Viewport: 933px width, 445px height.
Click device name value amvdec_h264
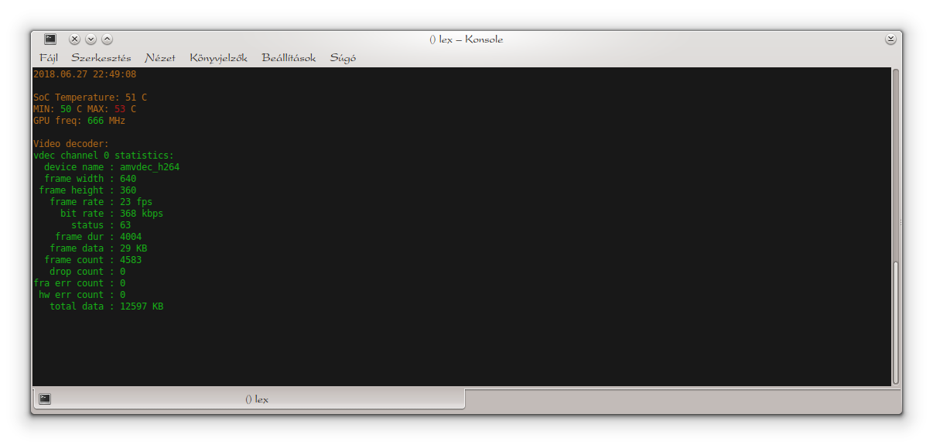coord(150,167)
